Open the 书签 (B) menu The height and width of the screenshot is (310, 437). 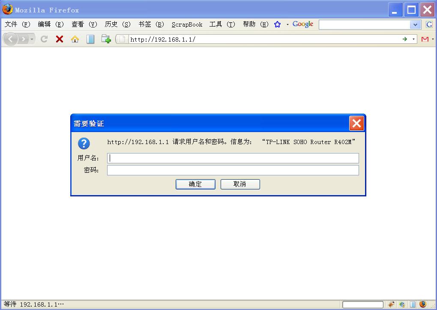pos(151,24)
